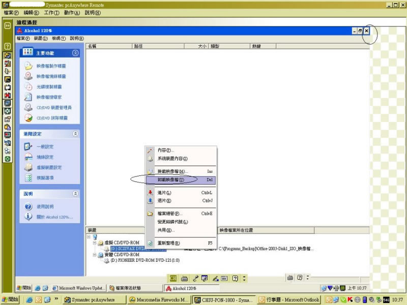This screenshot has width=407, height=305.
Task: Open Alcohol 120% 說明(H) menu
Action: click(77, 39)
